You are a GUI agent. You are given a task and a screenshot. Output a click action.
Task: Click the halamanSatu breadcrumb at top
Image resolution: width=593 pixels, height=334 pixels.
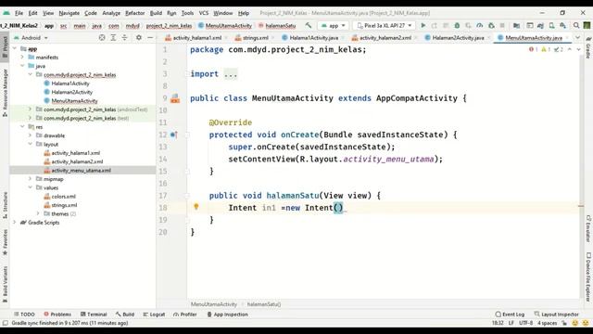(x=280, y=26)
